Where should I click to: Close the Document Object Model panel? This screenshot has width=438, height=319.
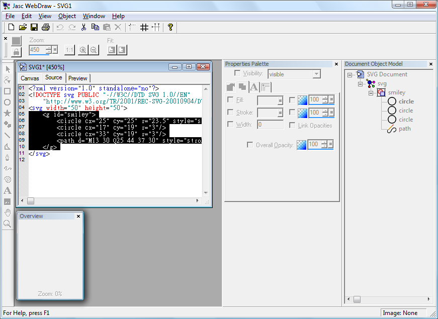click(431, 64)
